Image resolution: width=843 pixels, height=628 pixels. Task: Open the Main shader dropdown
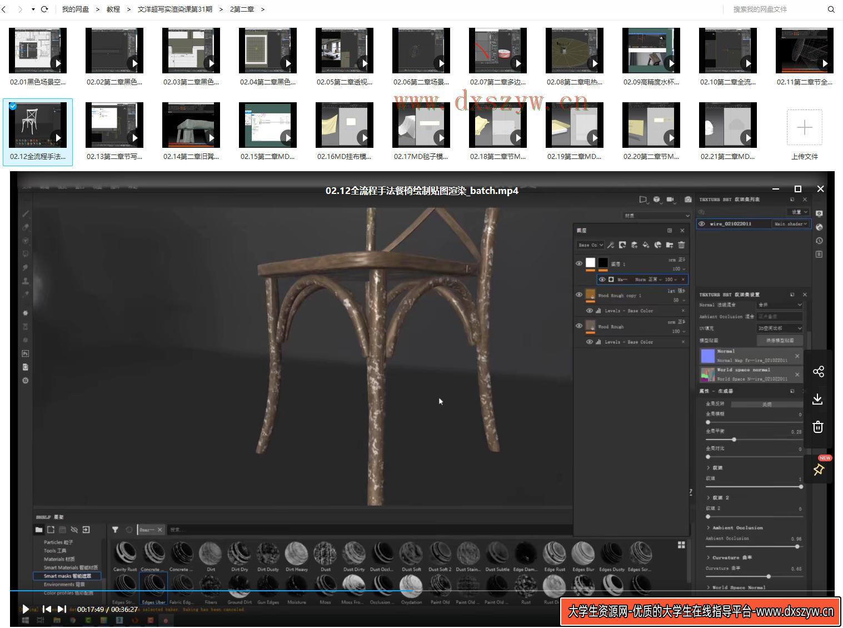click(790, 224)
